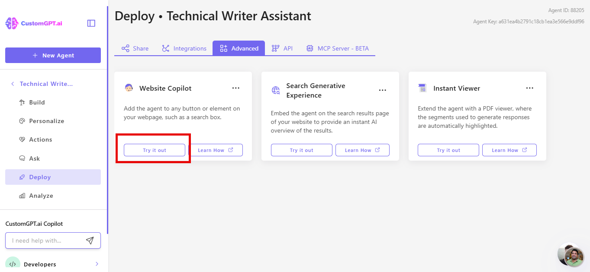590x272 pixels.
Task: Click the Search Generative Experience title
Action: pos(316,90)
